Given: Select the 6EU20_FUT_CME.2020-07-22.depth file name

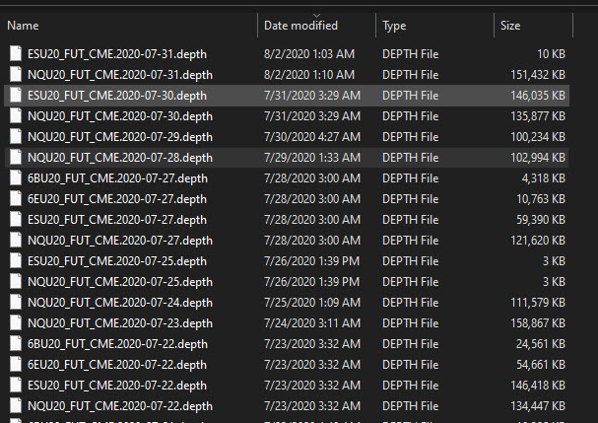Looking at the screenshot, I should tap(117, 364).
